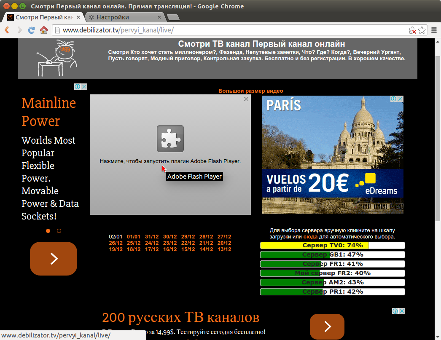
Task: Select the second ad carousel dot
Action: coord(59,231)
